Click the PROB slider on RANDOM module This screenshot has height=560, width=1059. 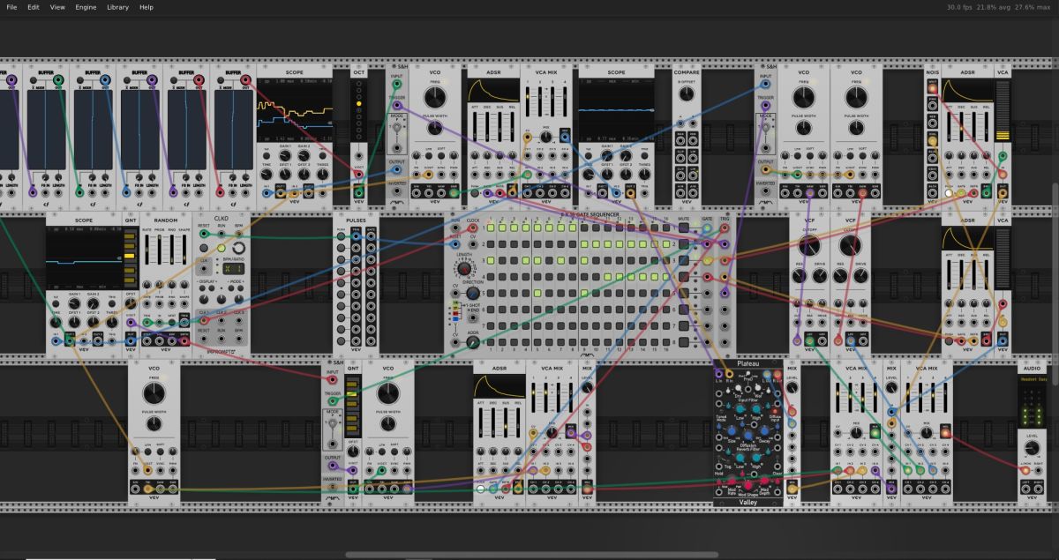click(x=160, y=250)
